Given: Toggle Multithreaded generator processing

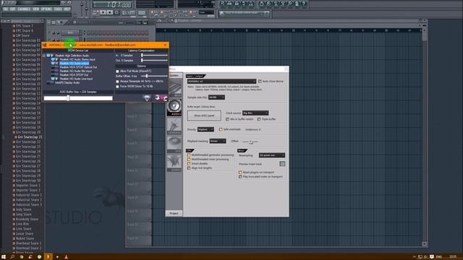Looking at the screenshot, I should pos(189,155).
